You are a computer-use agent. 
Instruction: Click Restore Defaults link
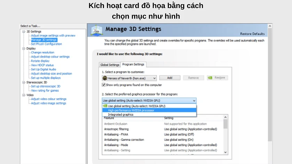pos(252,34)
